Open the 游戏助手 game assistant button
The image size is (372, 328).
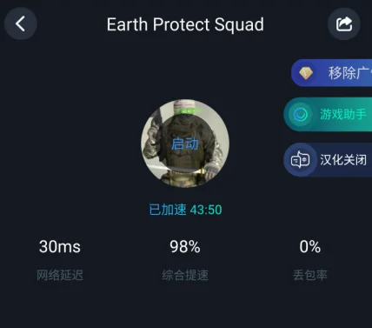[x=328, y=114]
